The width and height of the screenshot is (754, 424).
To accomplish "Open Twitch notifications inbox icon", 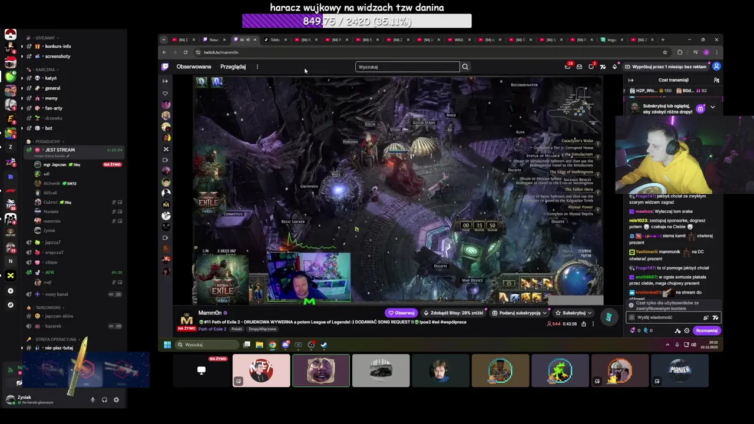I will 579,67.
